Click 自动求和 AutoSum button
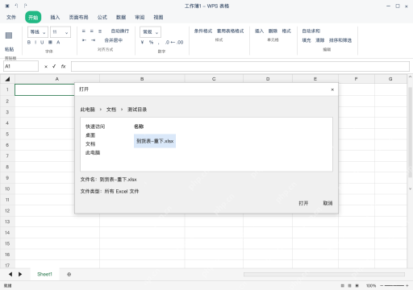 [x=311, y=31]
